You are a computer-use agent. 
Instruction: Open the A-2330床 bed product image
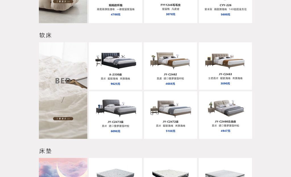116,61
